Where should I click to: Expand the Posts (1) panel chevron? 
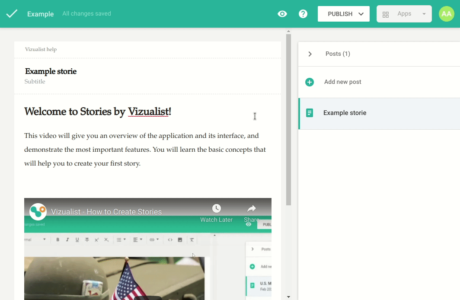310,54
